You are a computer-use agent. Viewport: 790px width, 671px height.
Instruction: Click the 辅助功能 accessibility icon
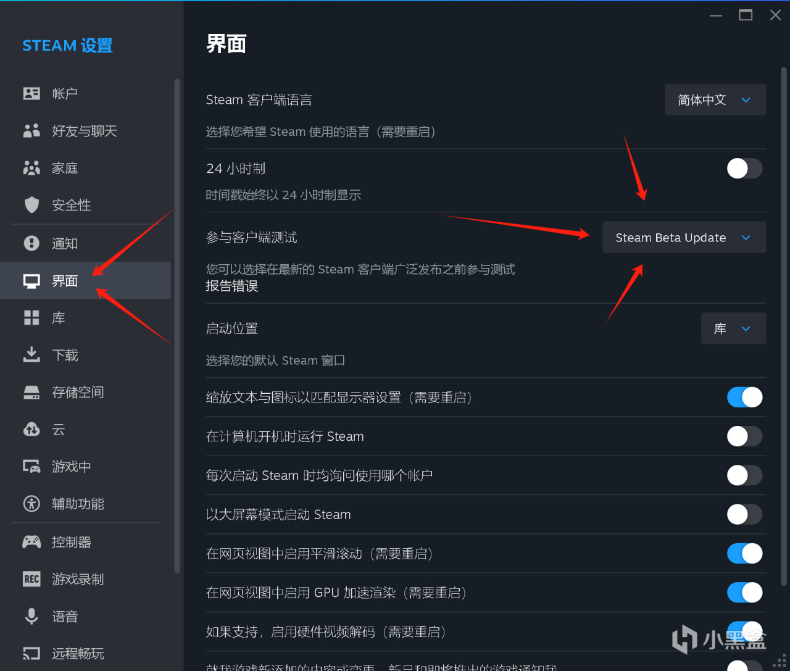coord(31,504)
